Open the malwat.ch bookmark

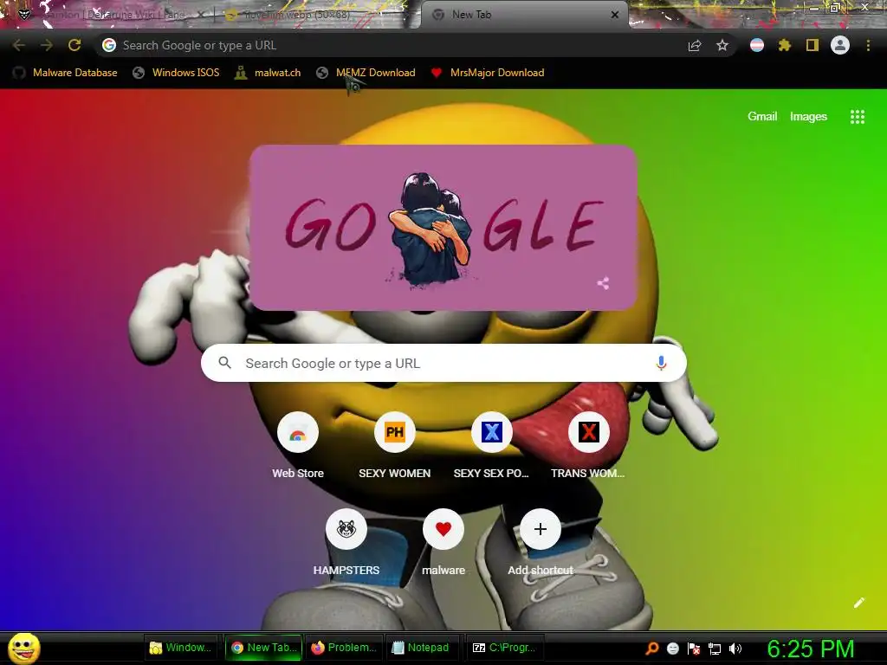(x=268, y=73)
